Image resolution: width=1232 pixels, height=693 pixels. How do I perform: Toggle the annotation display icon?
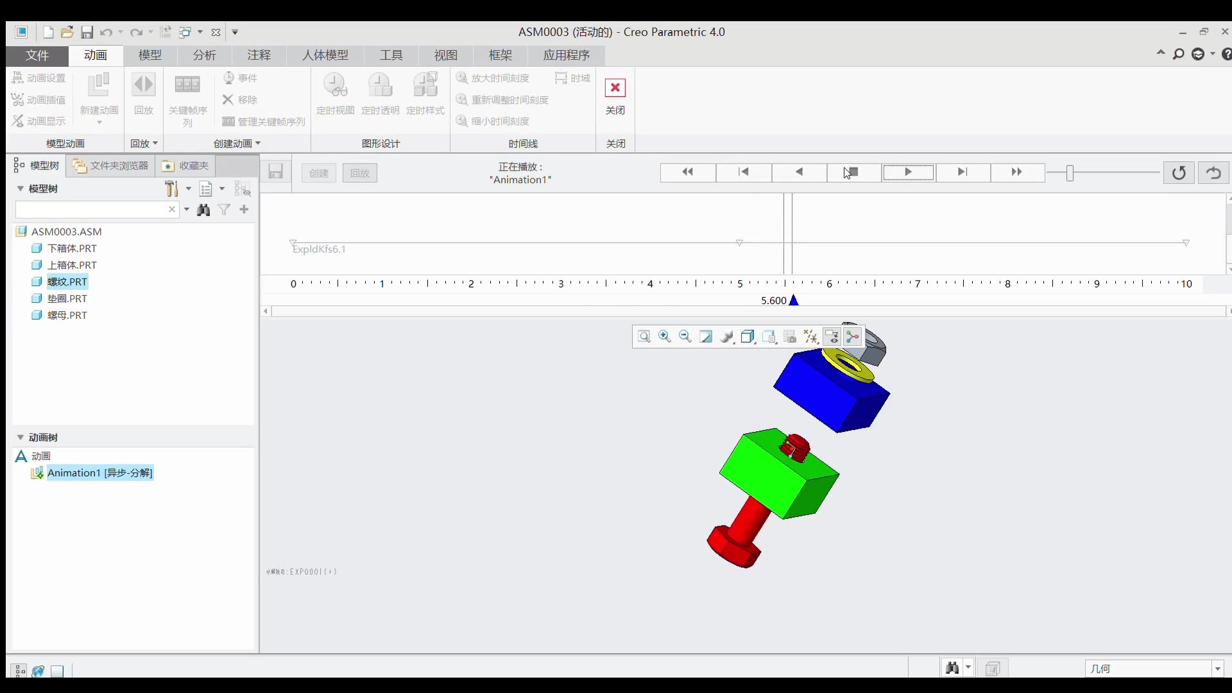832,337
